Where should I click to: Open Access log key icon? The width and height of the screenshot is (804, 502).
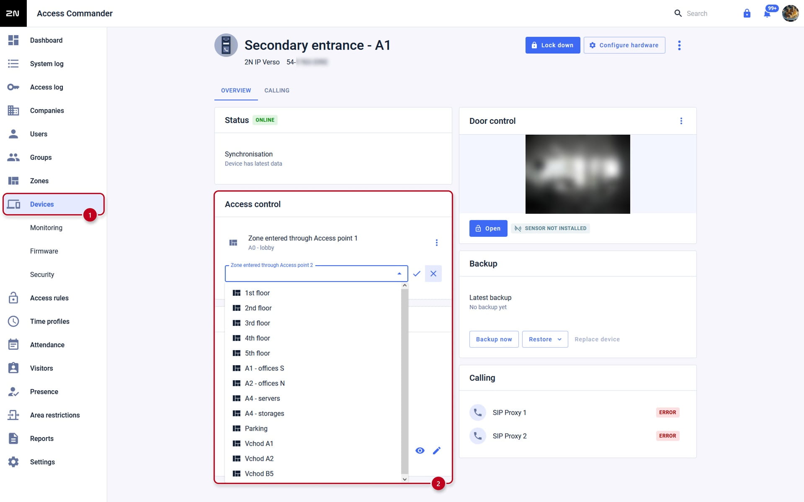tap(13, 87)
